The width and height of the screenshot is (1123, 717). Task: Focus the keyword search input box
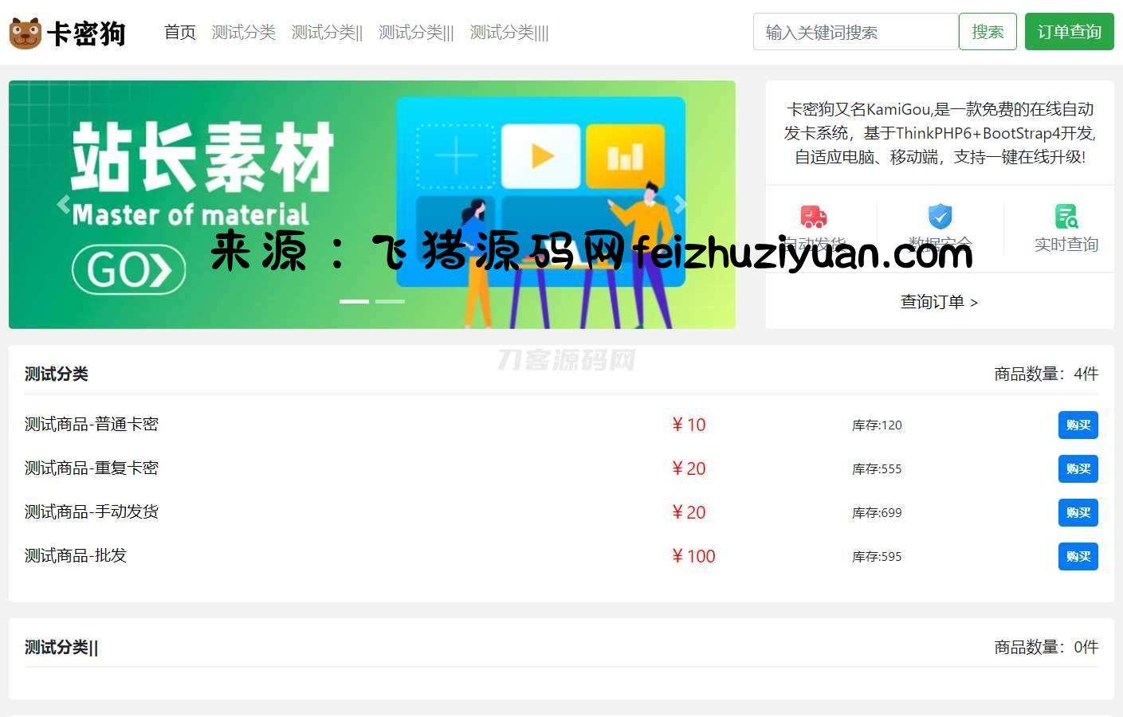coord(855,32)
